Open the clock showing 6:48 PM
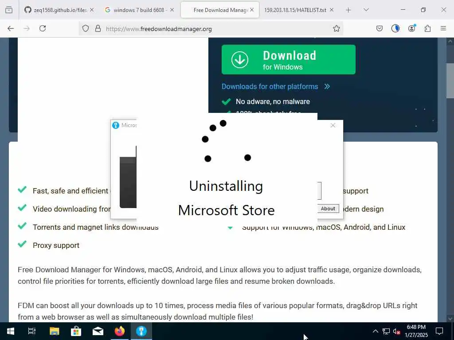The image size is (454, 340). point(416,331)
